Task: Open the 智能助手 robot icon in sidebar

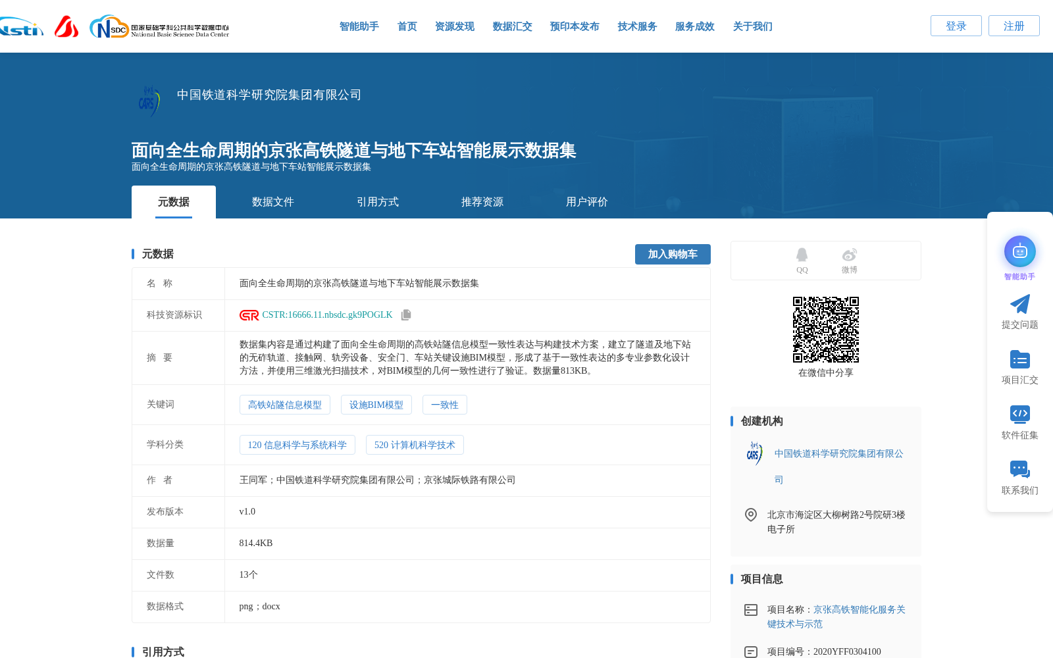Action: (1019, 251)
